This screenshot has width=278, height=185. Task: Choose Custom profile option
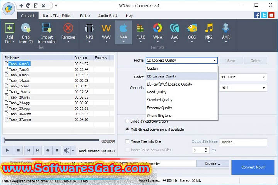[x=182, y=69]
